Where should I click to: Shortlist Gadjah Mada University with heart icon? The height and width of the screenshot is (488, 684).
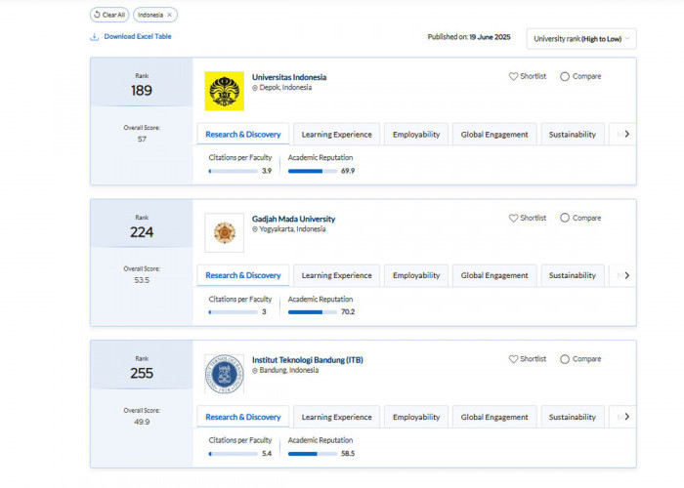pyautogui.click(x=514, y=218)
